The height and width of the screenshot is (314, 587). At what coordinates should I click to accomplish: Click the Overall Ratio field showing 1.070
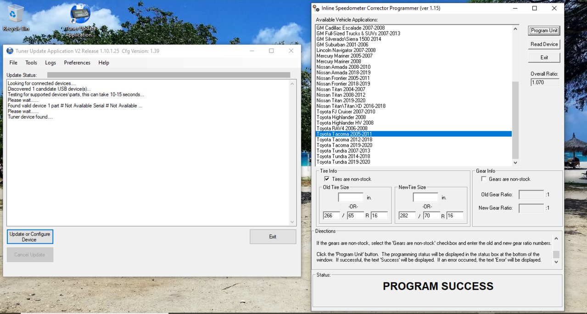[545, 83]
